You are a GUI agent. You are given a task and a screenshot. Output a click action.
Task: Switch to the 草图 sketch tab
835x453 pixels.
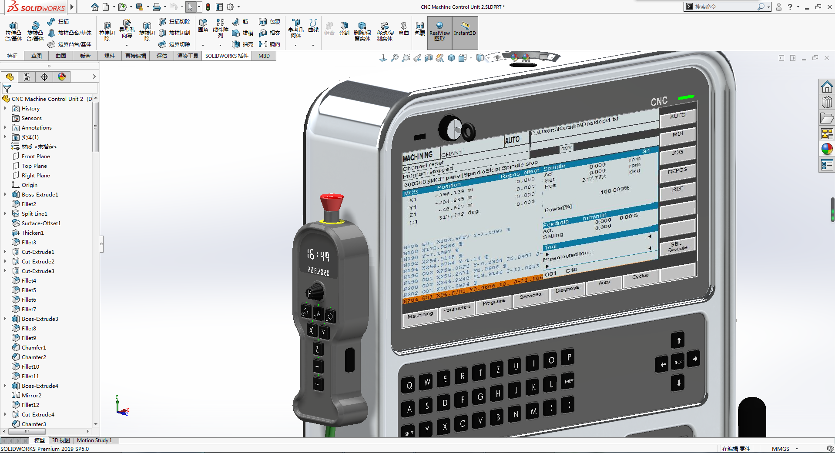click(x=37, y=56)
